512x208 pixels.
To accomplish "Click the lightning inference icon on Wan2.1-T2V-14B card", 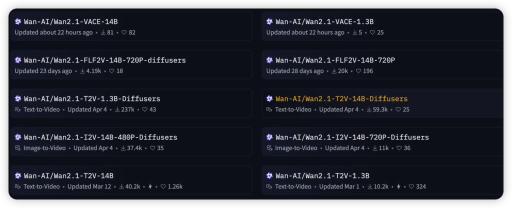I will click(150, 187).
